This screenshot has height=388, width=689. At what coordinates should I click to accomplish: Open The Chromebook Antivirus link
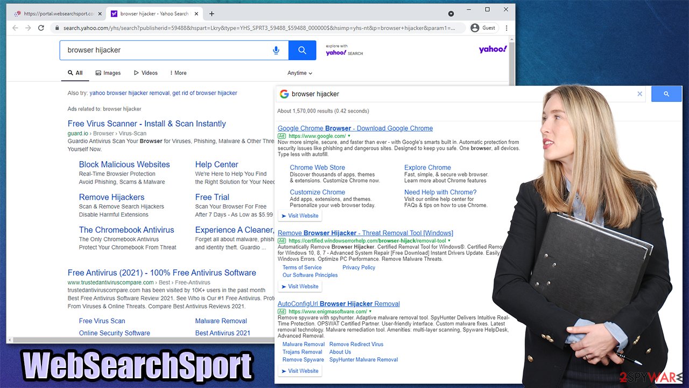(126, 230)
